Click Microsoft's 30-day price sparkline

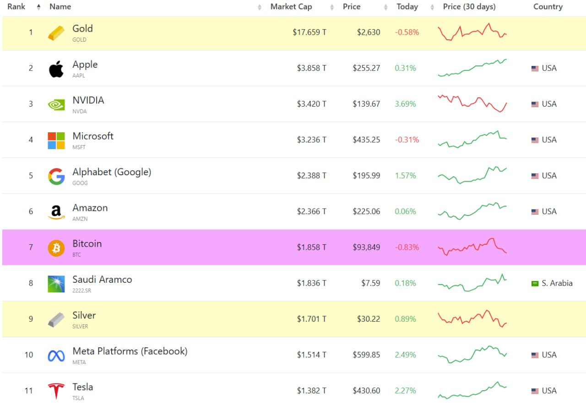click(472, 139)
